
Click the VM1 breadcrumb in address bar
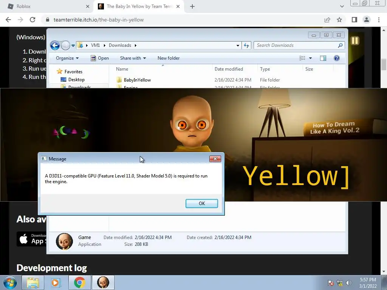tap(95, 45)
